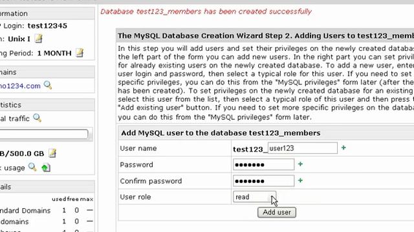This screenshot has height=232, width=414.
Task: Open total traffic details magnifier
Action: coord(38,118)
